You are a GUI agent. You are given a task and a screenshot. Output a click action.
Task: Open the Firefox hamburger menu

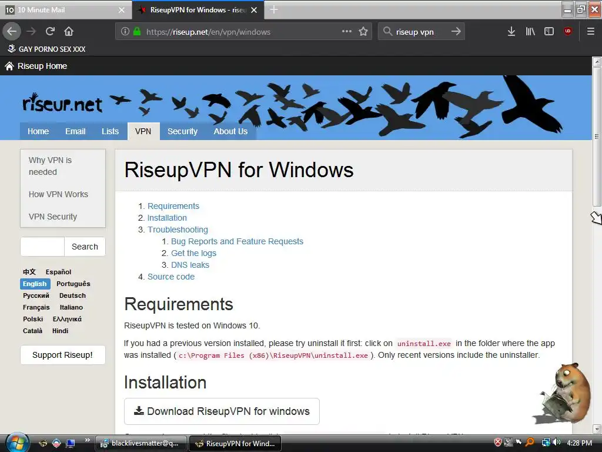click(591, 32)
